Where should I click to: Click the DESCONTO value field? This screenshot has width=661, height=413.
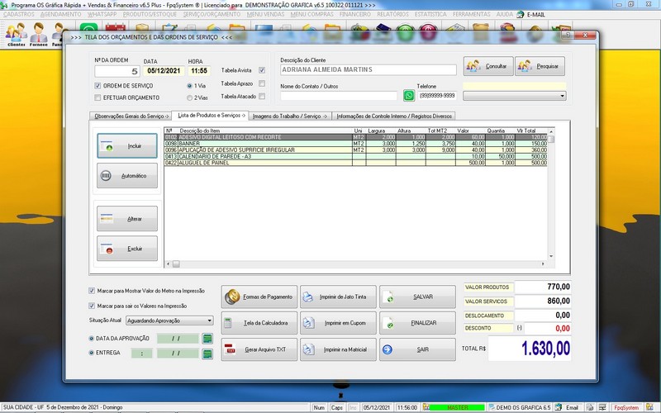point(548,328)
